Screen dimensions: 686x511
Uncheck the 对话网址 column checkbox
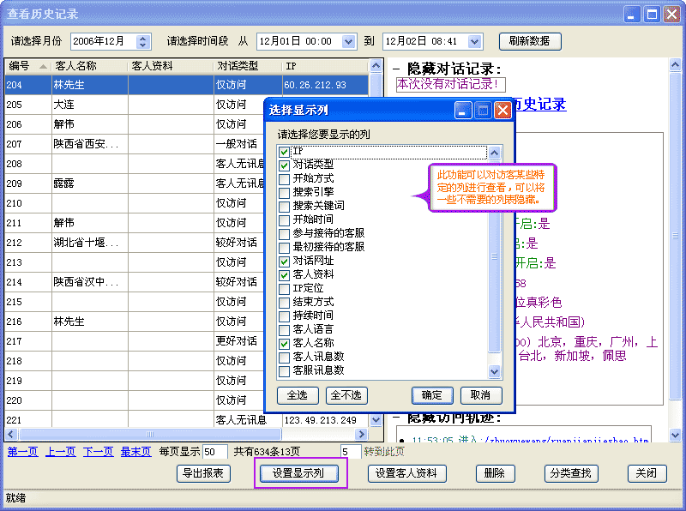click(285, 261)
